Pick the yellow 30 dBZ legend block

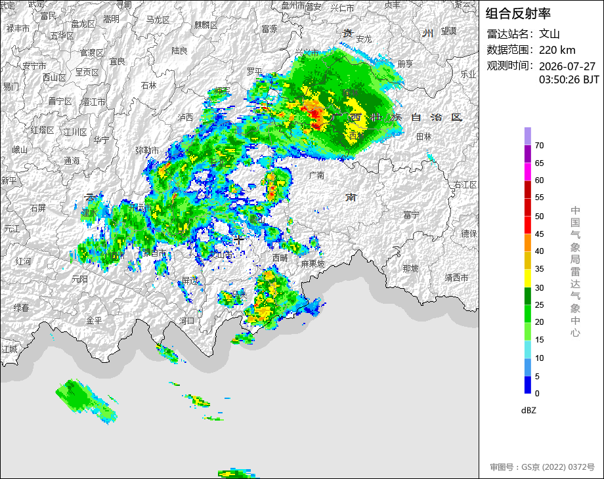tap(528, 278)
